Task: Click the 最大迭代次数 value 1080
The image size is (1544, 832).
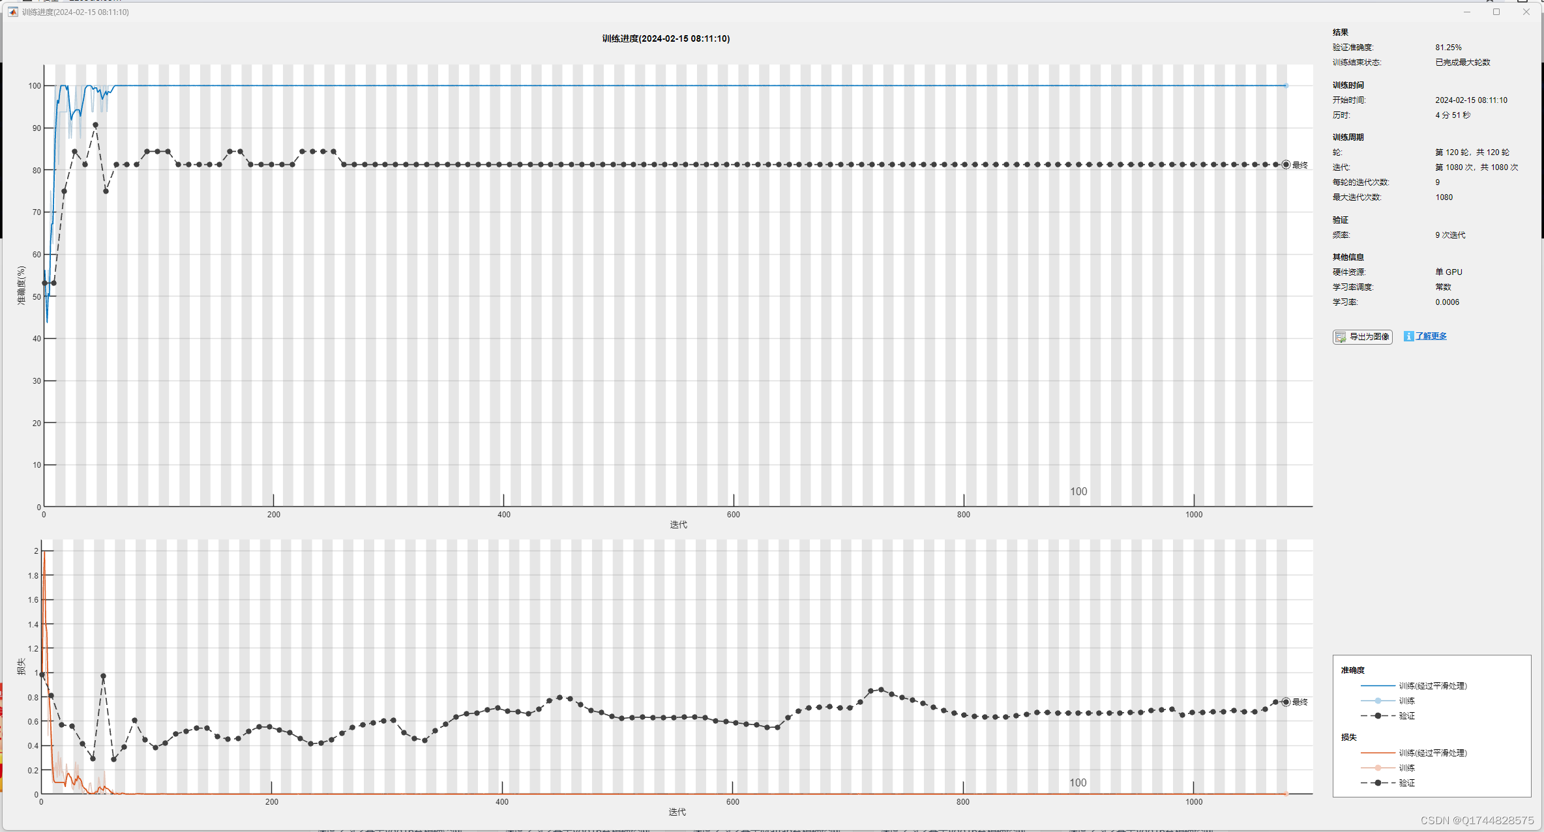Action: point(1444,197)
